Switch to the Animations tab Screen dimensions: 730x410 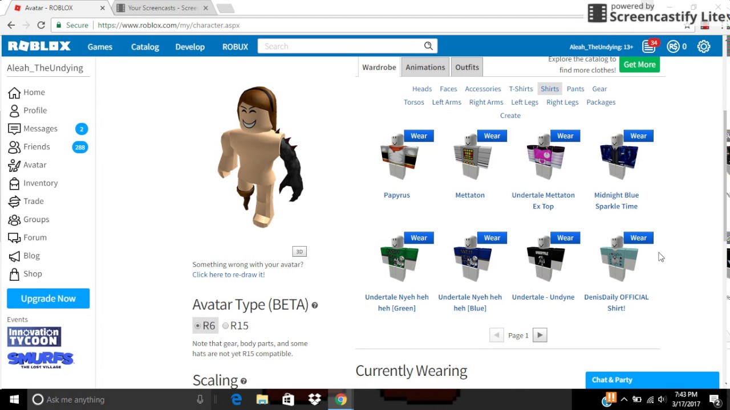point(425,67)
